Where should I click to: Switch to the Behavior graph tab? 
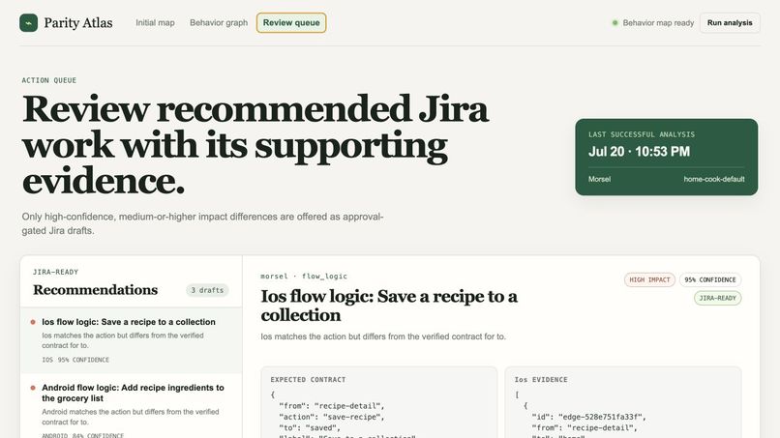219,23
